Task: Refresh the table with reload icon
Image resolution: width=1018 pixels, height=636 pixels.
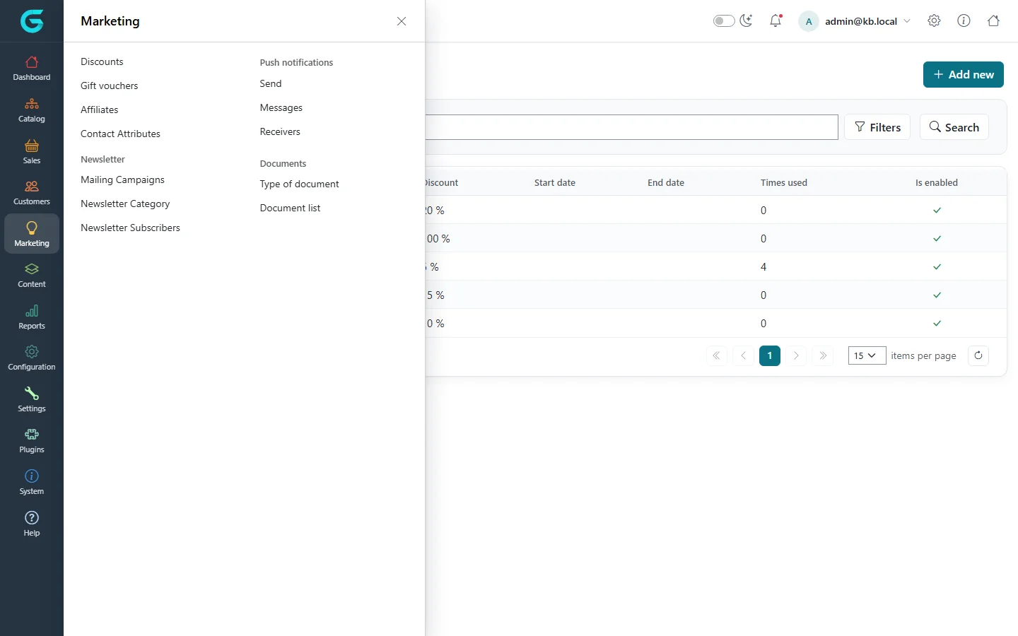Action: click(978, 355)
